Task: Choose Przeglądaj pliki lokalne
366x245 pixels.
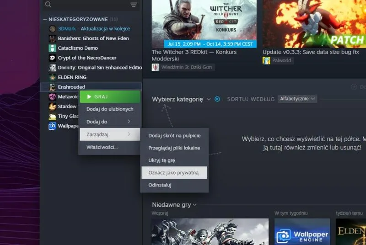Action: tap(174, 148)
